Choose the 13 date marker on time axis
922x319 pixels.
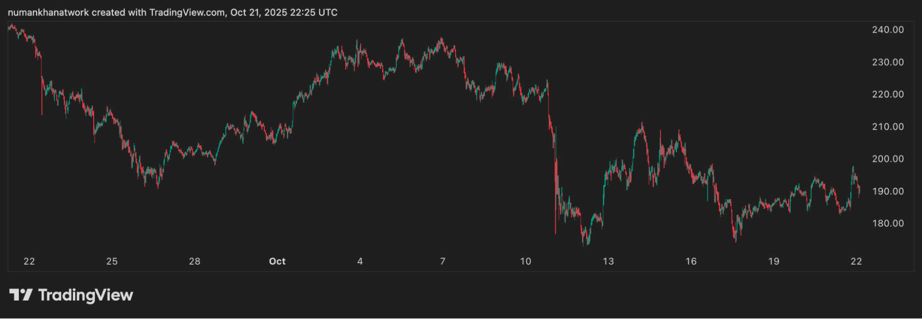[x=608, y=261]
